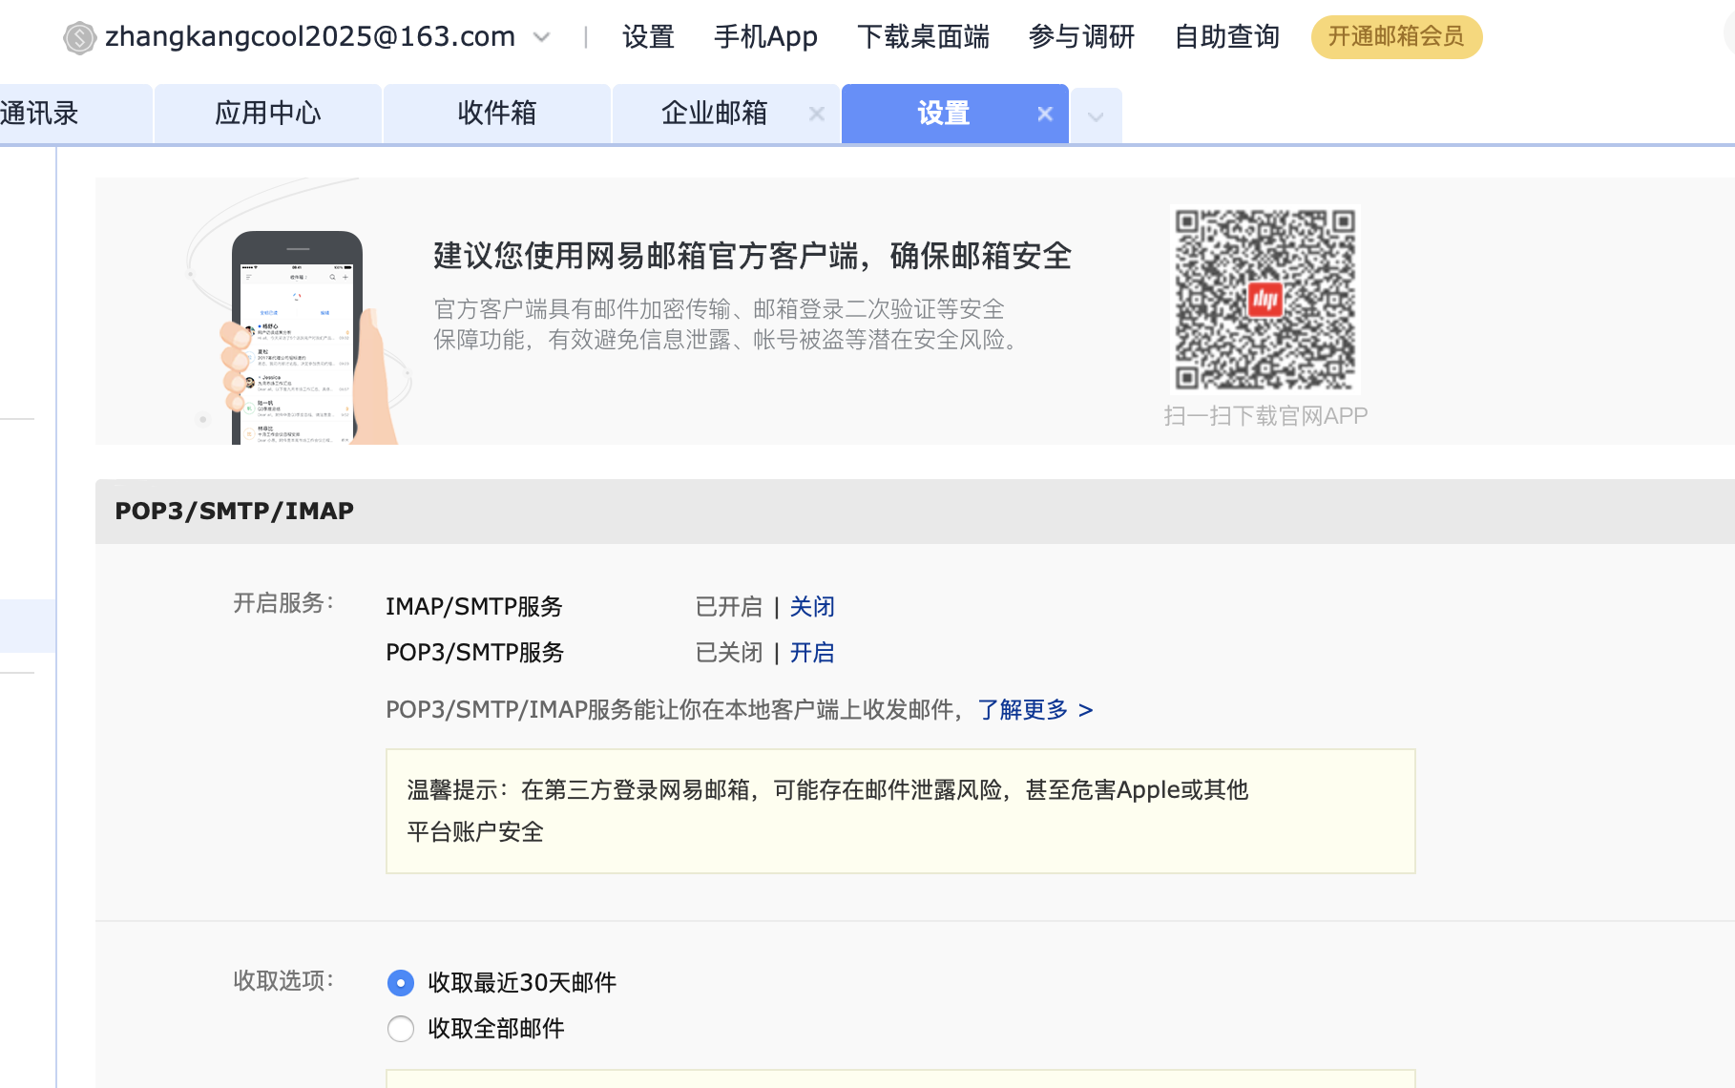
Task: Click the QR code for the official app
Action: coord(1265,300)
